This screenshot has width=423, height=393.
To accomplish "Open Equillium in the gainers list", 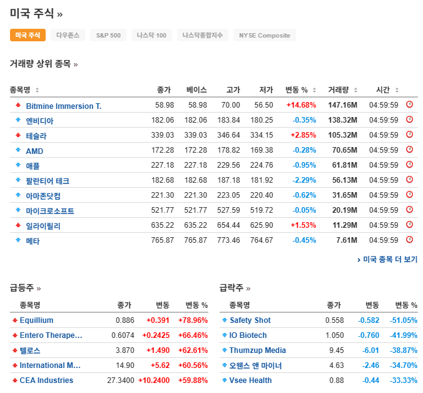I will [x=37, y=320].
